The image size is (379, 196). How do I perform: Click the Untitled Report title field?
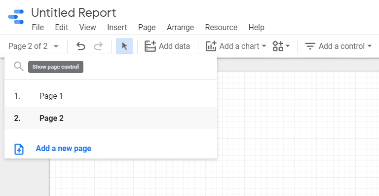(x=74, y=13)
